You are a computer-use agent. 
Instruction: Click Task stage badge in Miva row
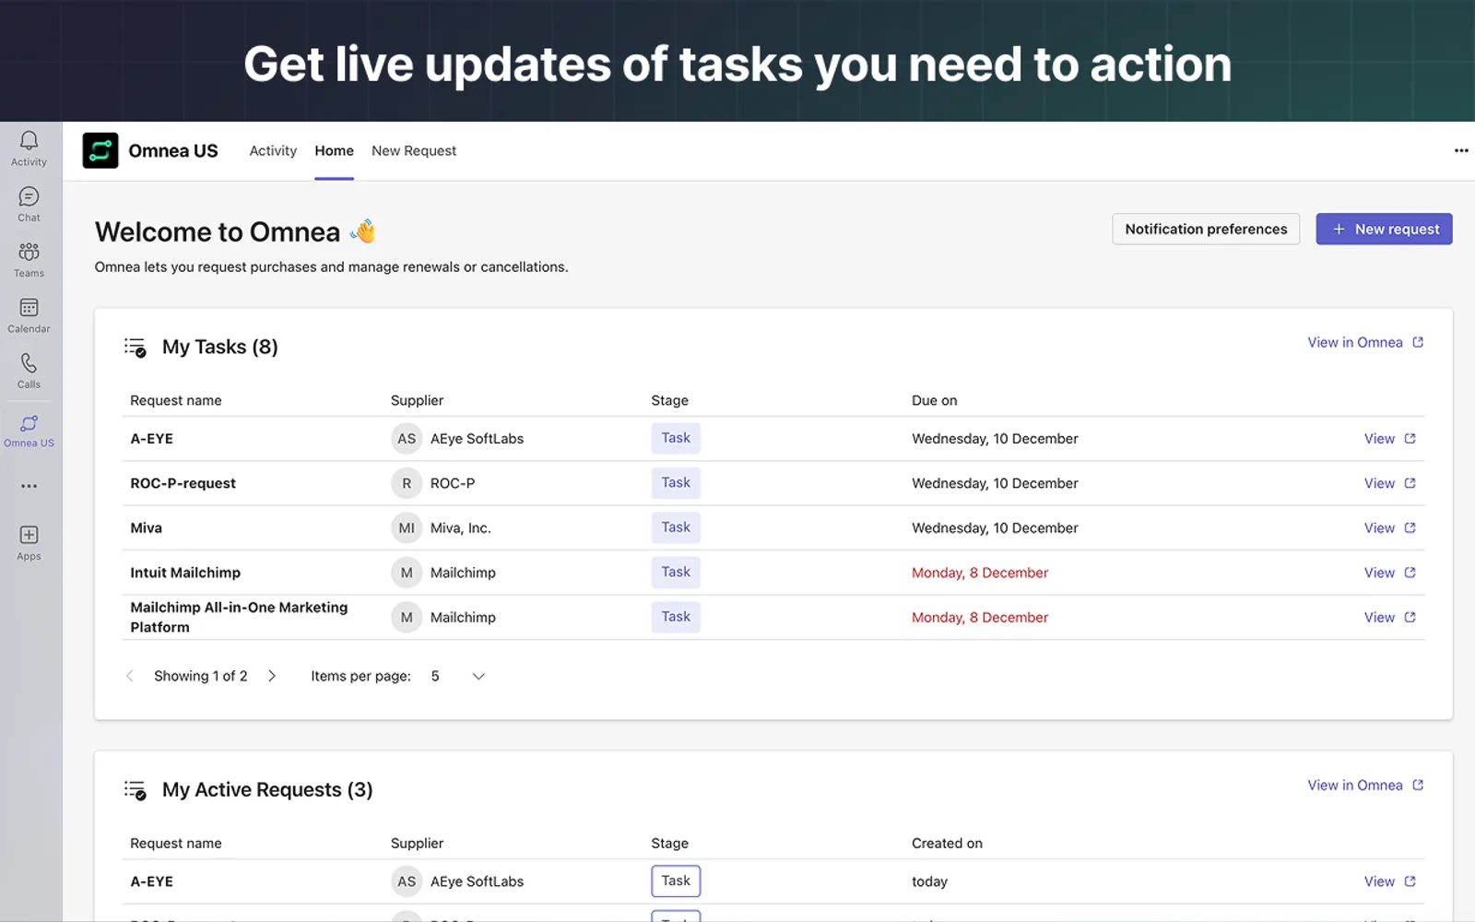coord(676,527)
